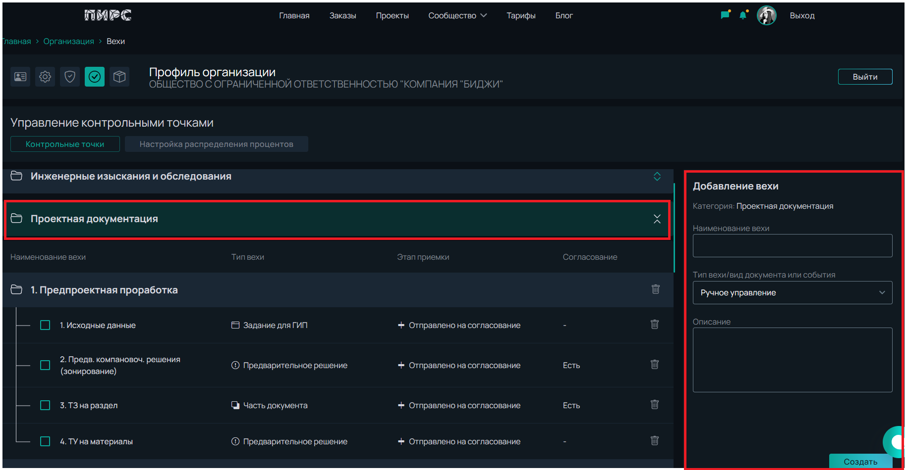
Task: Click the 'Наименование вехи' input field
Action: coord(792,245)
